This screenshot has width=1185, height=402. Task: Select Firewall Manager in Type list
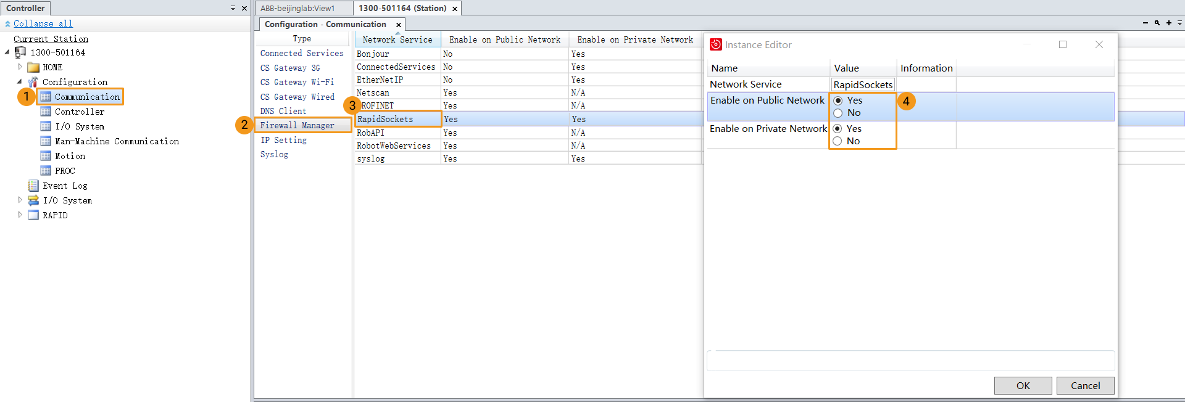tap(297, 125)
